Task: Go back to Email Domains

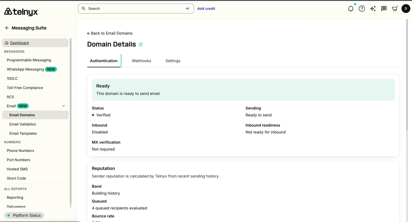Action: (110, 33)
